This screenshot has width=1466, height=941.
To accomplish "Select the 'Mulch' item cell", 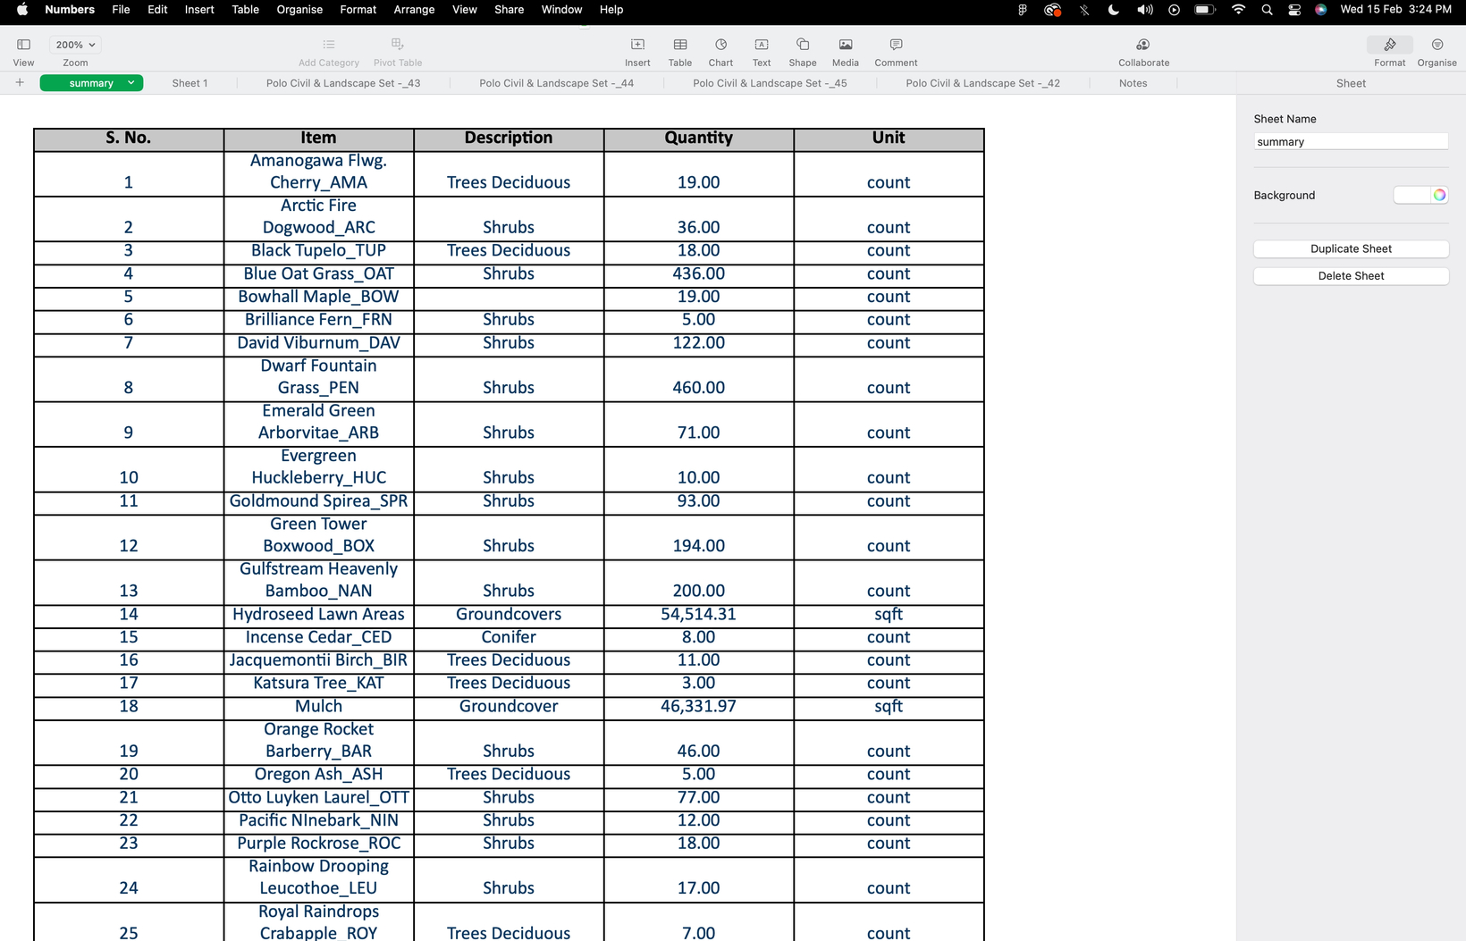I will [318, 707].
